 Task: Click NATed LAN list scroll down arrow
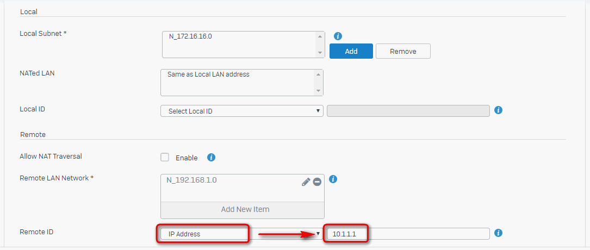318,91
